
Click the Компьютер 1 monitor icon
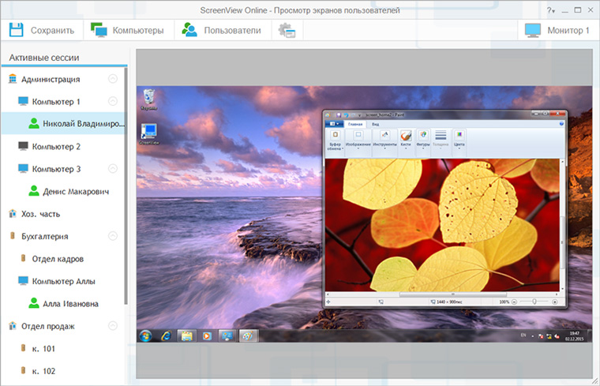click(x=24, y=101)
